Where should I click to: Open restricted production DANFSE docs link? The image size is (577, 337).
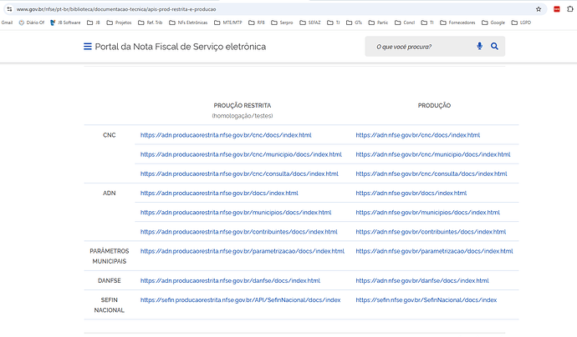pyautogui.click(x=230, y=280)
